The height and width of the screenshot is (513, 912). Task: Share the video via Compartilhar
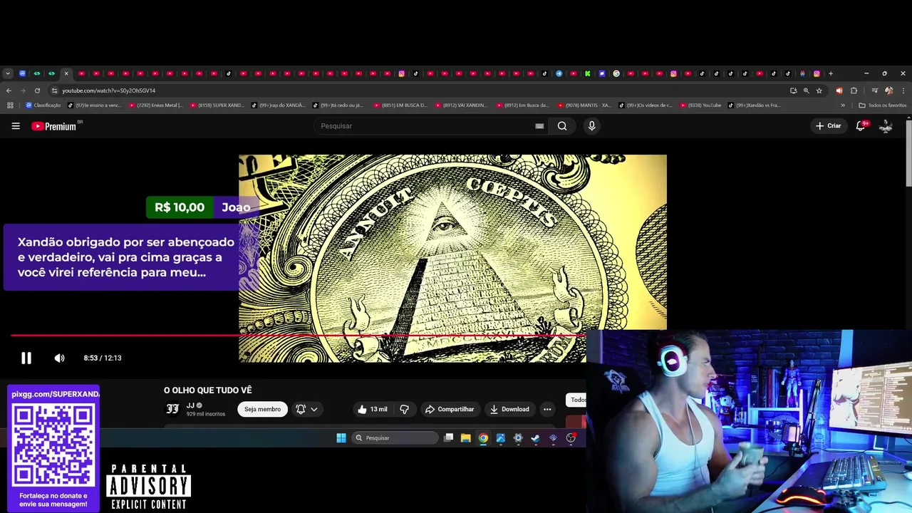tap(450, 409)
